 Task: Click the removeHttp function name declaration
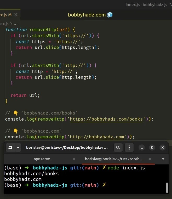(43, 30)
